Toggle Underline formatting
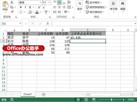The image size is (137, 102). point(30,7)
